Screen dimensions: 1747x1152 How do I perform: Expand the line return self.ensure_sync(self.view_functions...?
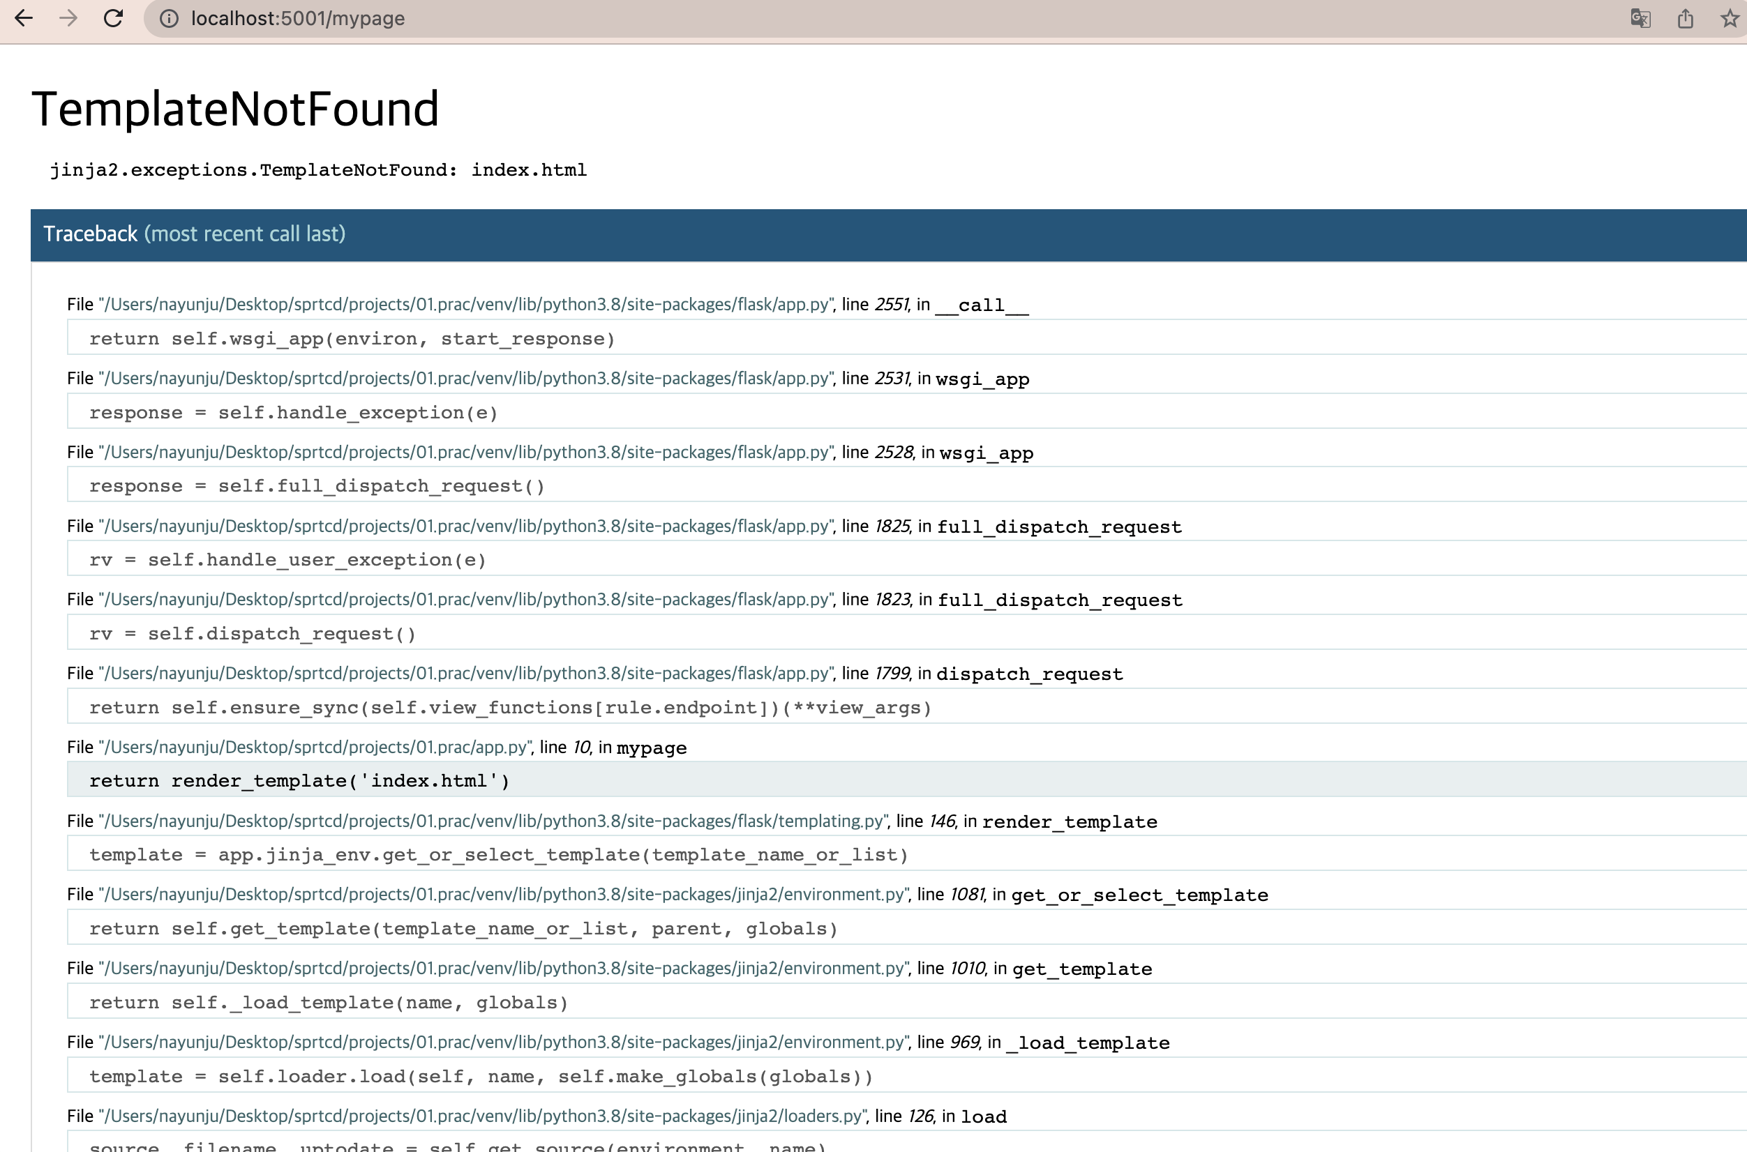tap(907, 707)
